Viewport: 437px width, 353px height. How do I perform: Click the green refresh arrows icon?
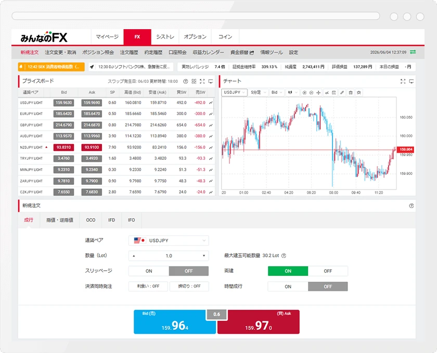coord(413,52)
